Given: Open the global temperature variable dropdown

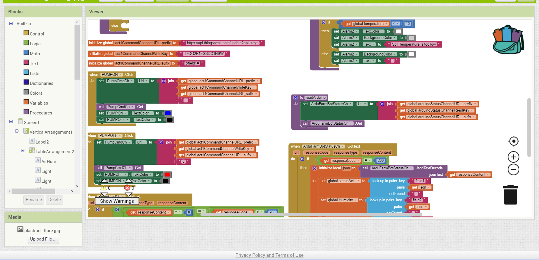Looking at the screenshot, I should click(370, 24).
